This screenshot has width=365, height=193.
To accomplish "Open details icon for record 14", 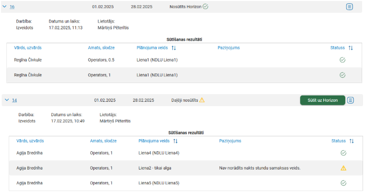I will (351, 100).
